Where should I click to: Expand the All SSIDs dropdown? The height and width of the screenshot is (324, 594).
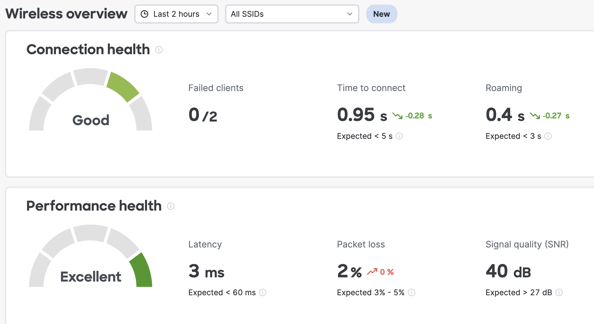click(292, 14)
